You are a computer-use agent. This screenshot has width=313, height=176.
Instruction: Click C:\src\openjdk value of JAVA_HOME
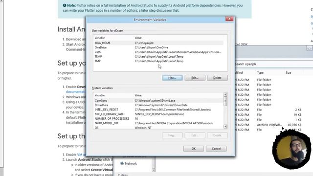(x=144, y=43)
